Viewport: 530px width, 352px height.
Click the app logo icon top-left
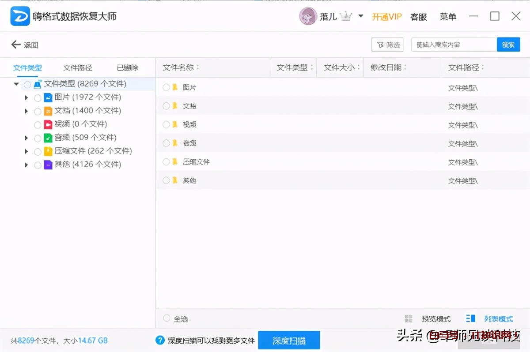pyautogui.click(x=20, y=16)
